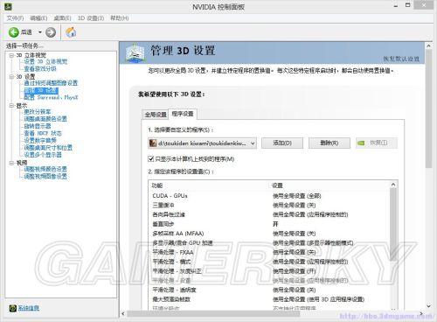Select the CUDA - GPUs feature row
The image size is (437, 322).
pos(269,196)
